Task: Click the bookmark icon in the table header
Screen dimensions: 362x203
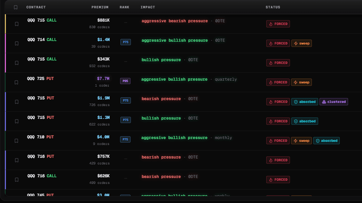Action: [x=16, y=7]
